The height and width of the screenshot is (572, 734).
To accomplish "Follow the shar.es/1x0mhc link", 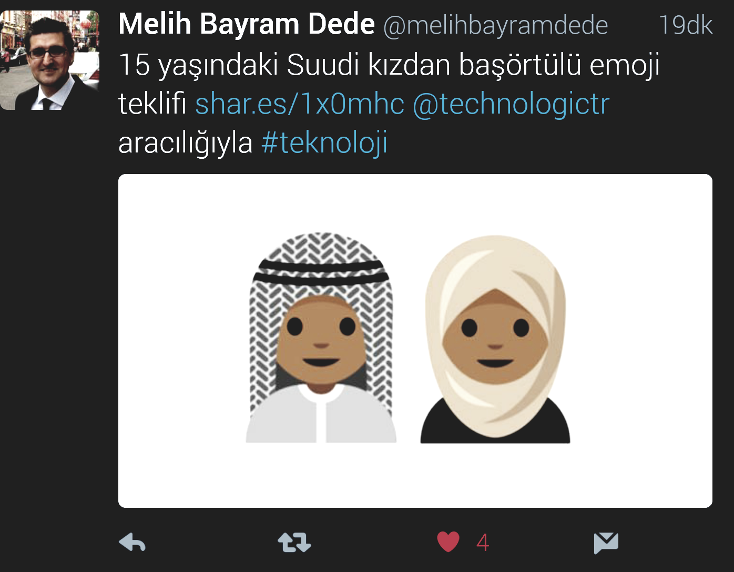I will point(300,104).
